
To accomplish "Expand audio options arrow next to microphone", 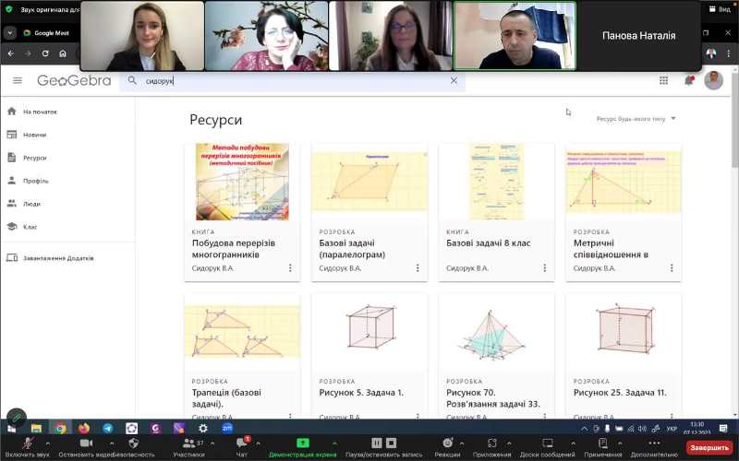I will tap(48, 443).
